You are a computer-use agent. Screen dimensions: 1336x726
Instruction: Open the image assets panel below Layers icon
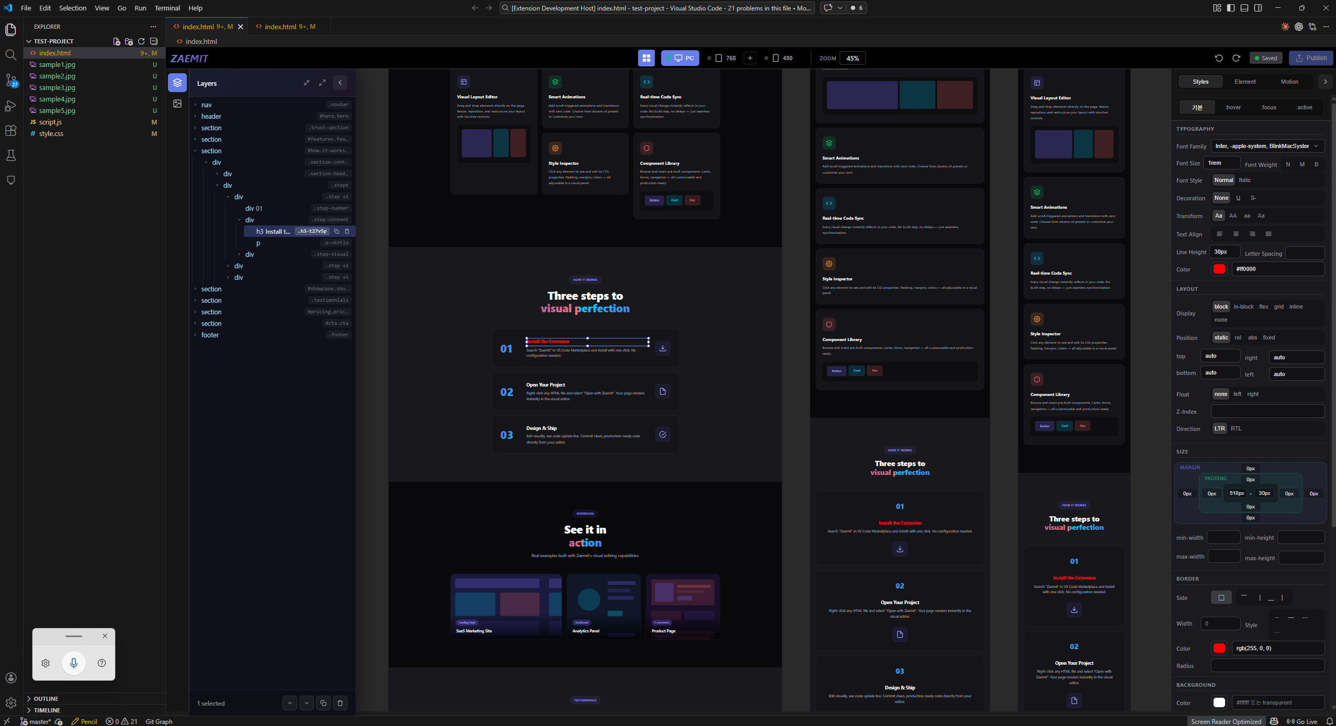click(177, 104)
